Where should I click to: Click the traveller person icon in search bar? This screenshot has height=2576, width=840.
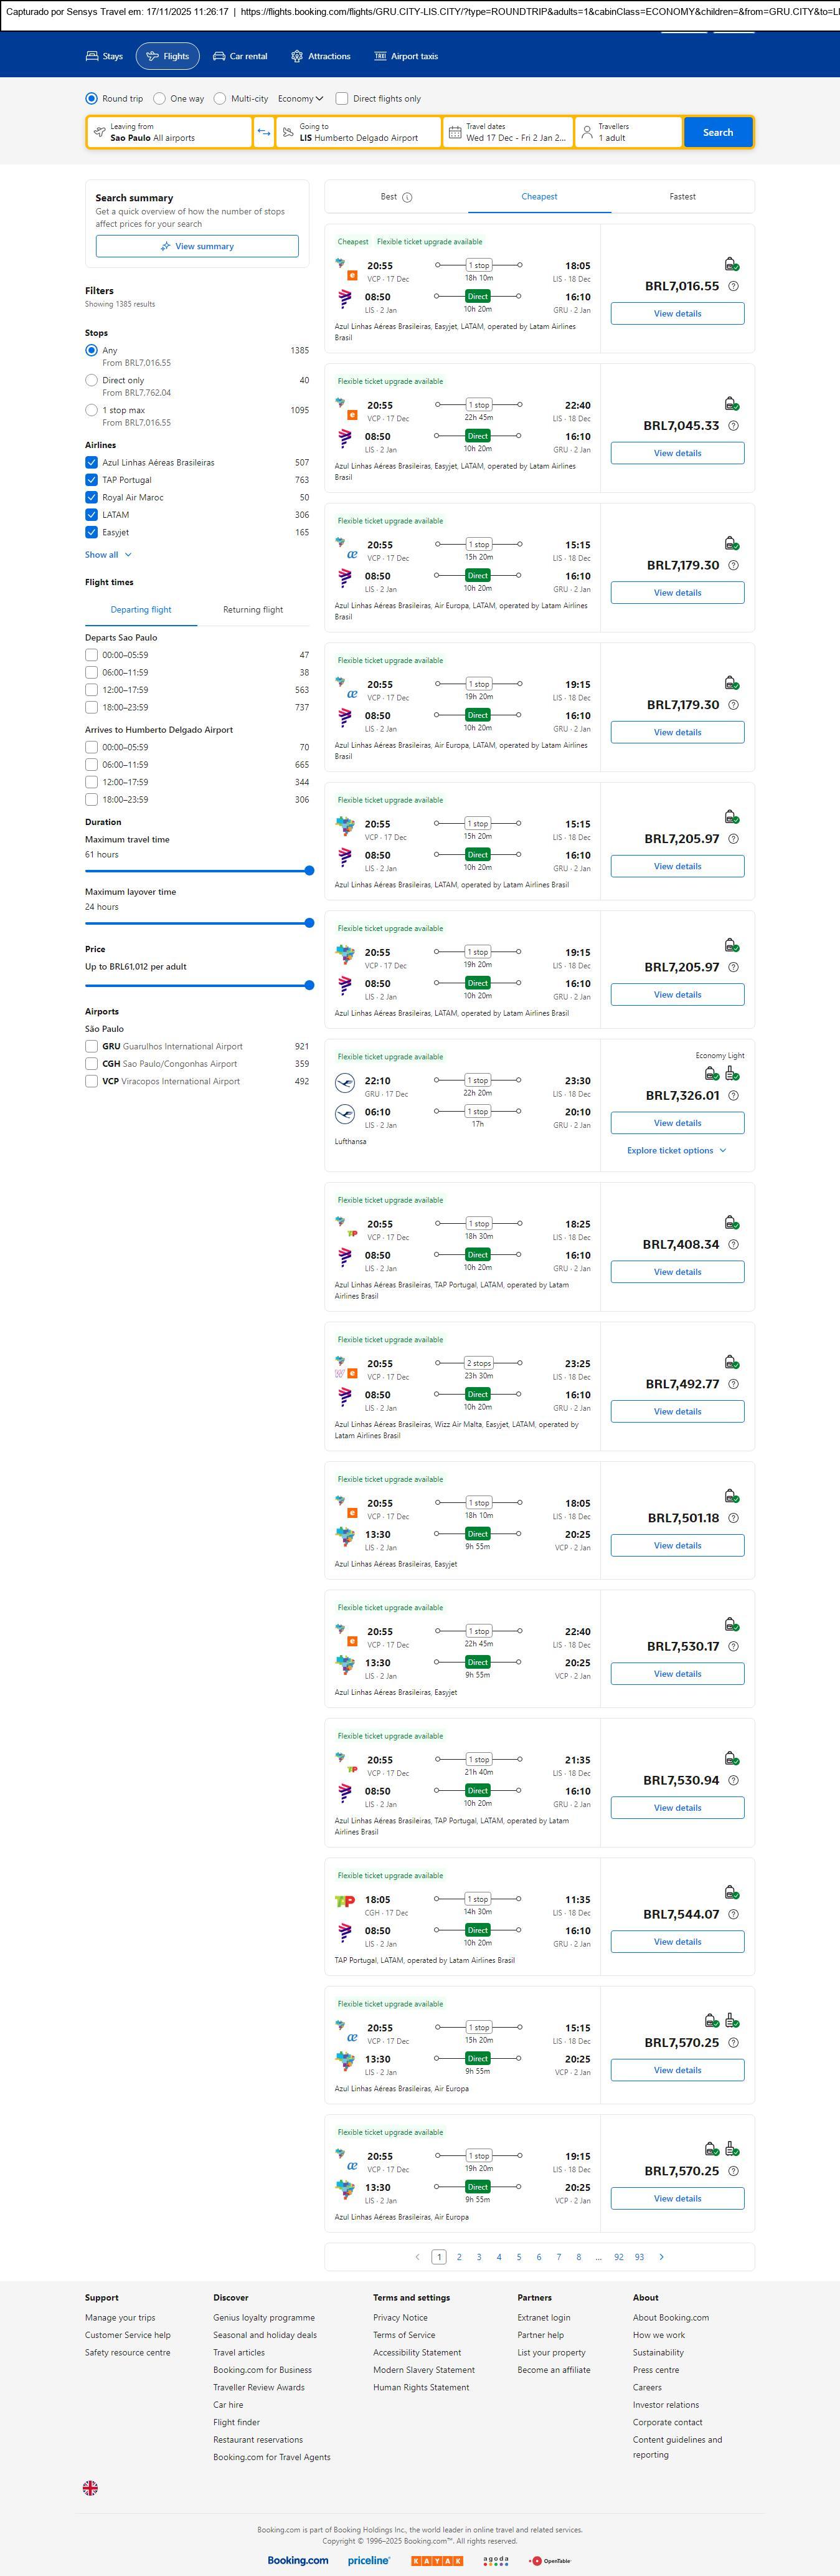587,132
